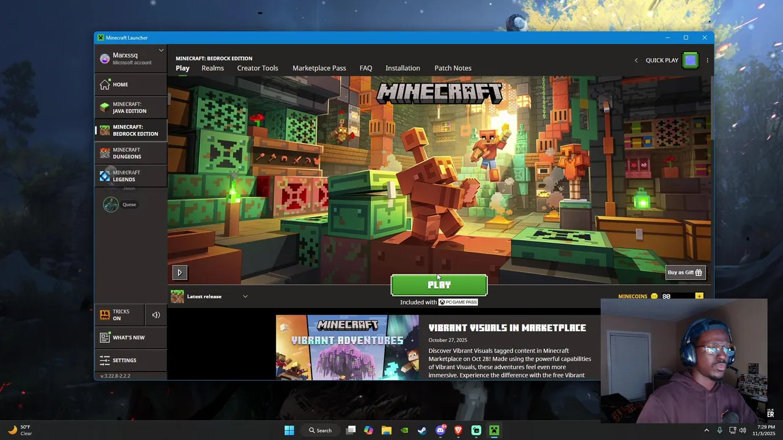Open the Home section in launcher sidebar
The height and width of the screenshot is (440, 783).
pos(130,84)
